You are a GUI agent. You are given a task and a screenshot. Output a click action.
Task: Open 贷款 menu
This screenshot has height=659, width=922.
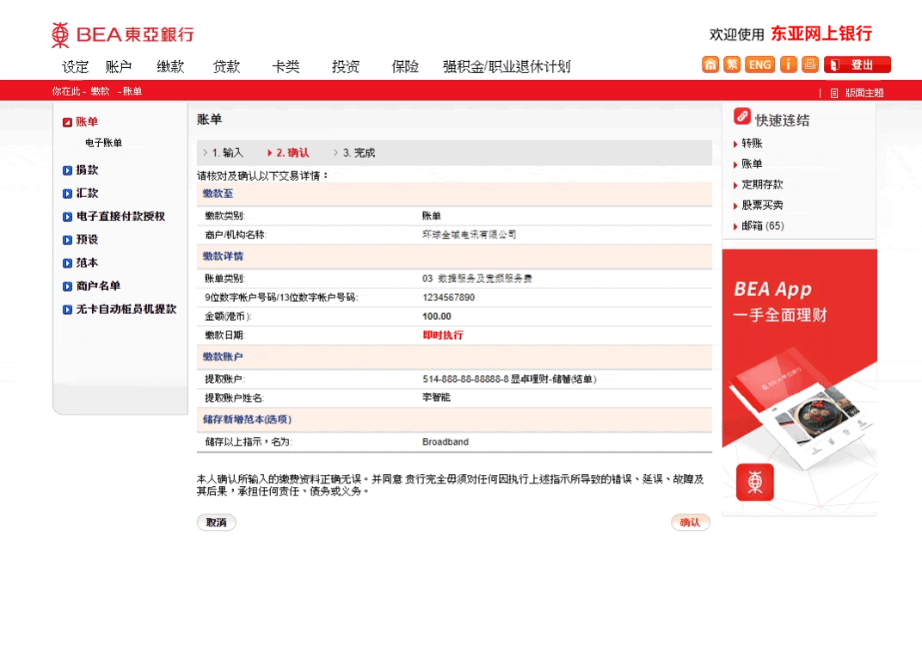[x=226, y=66]
